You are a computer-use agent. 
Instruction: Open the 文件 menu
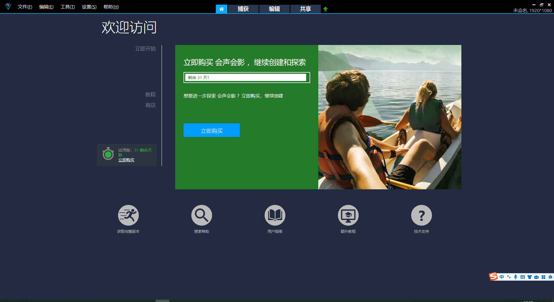[25, 7]
